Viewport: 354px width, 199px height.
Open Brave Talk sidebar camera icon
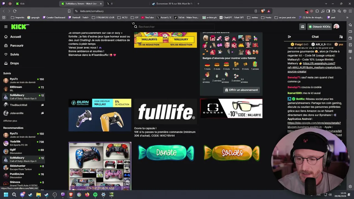[x=350, y=31]
